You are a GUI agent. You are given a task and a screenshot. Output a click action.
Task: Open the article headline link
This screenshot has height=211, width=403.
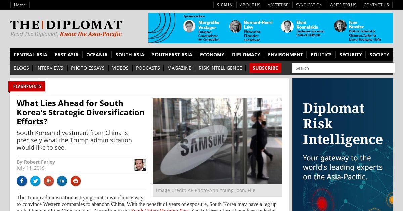click(81, 112)
